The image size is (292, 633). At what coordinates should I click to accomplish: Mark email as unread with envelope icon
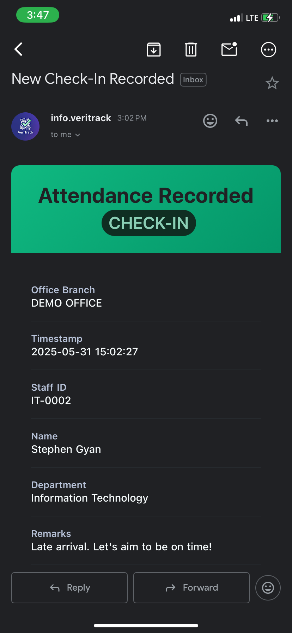229,49
